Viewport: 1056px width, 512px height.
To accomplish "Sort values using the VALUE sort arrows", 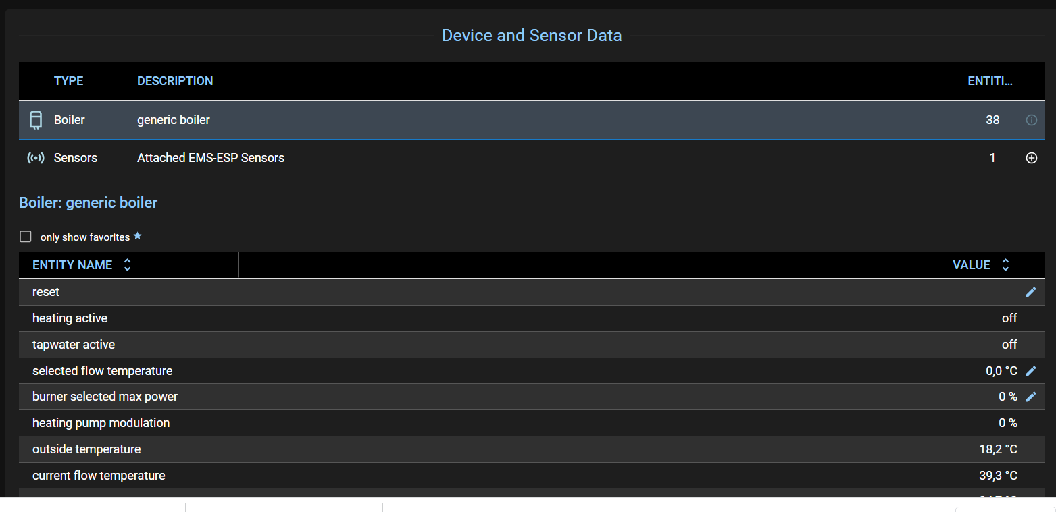I will (x=1005, y=264).
